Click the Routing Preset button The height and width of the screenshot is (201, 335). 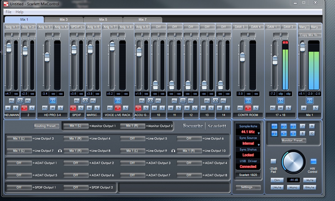pos(46,126)
